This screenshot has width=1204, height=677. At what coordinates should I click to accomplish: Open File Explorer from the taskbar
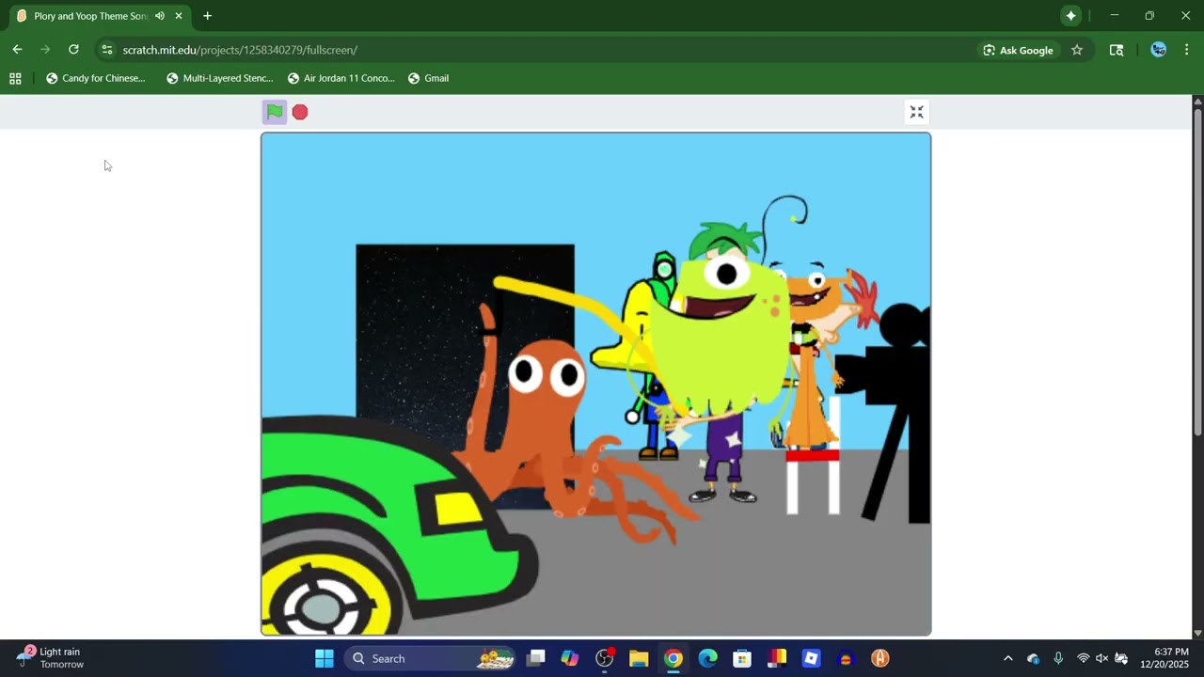pos(639,658)
